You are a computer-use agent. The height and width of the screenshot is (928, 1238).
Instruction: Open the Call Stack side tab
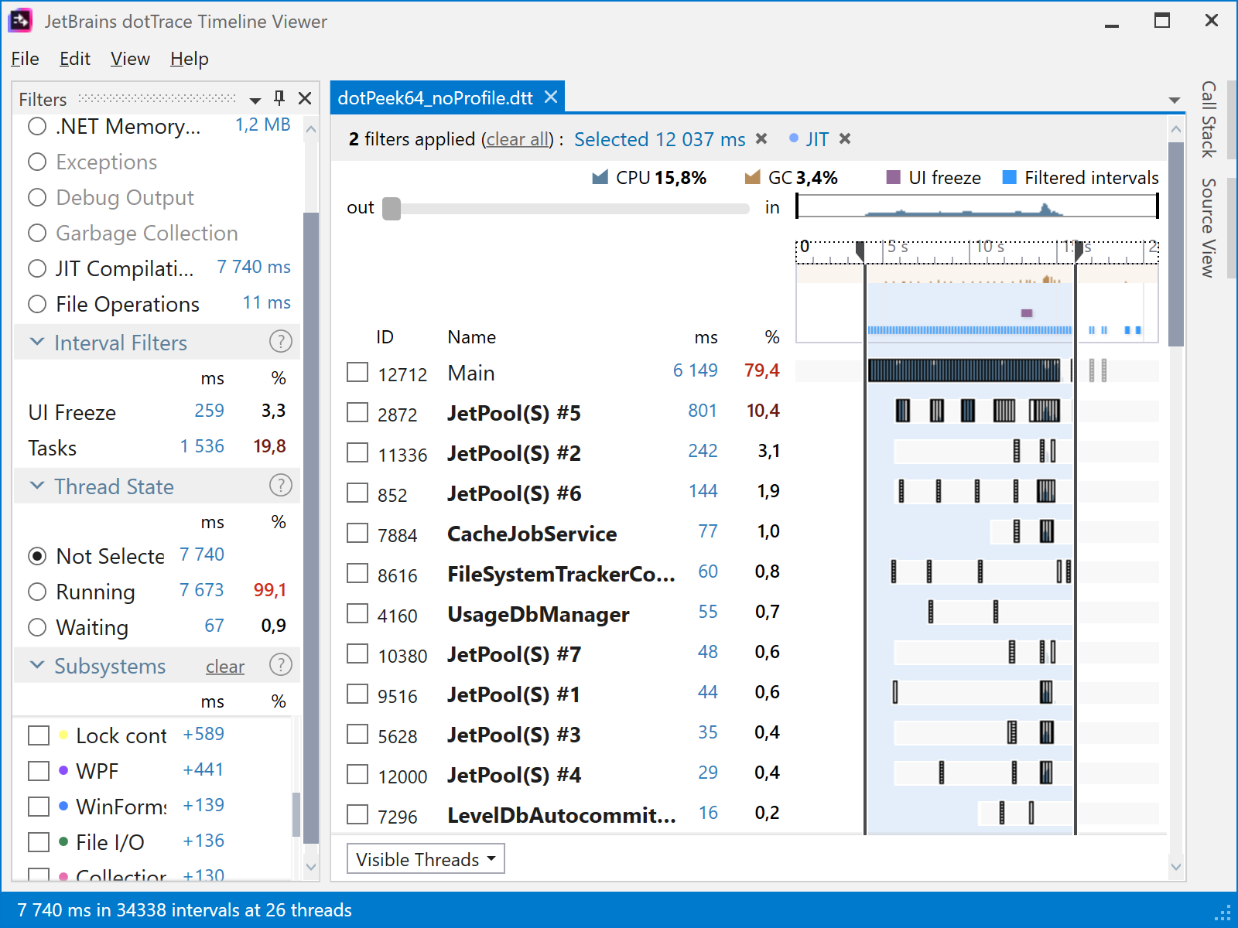tap(1208, 120)
